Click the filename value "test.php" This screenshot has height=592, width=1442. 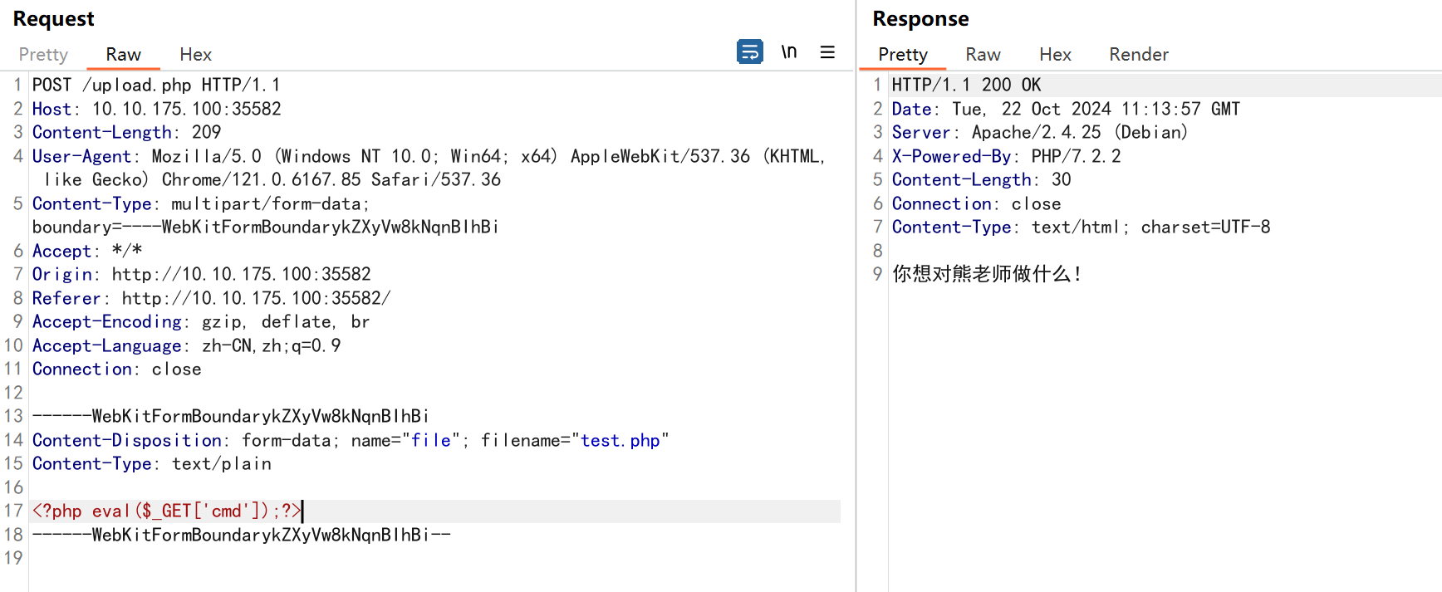click(620, 440)
